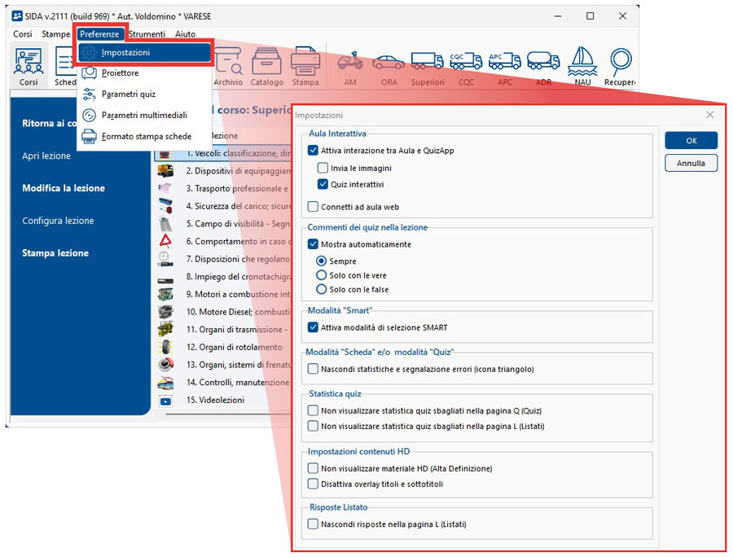Select the NAU sailboat icon
Image resolution: width=733 pixels, height=557 pixels.
pyautogui.click(x=582, y=65)
